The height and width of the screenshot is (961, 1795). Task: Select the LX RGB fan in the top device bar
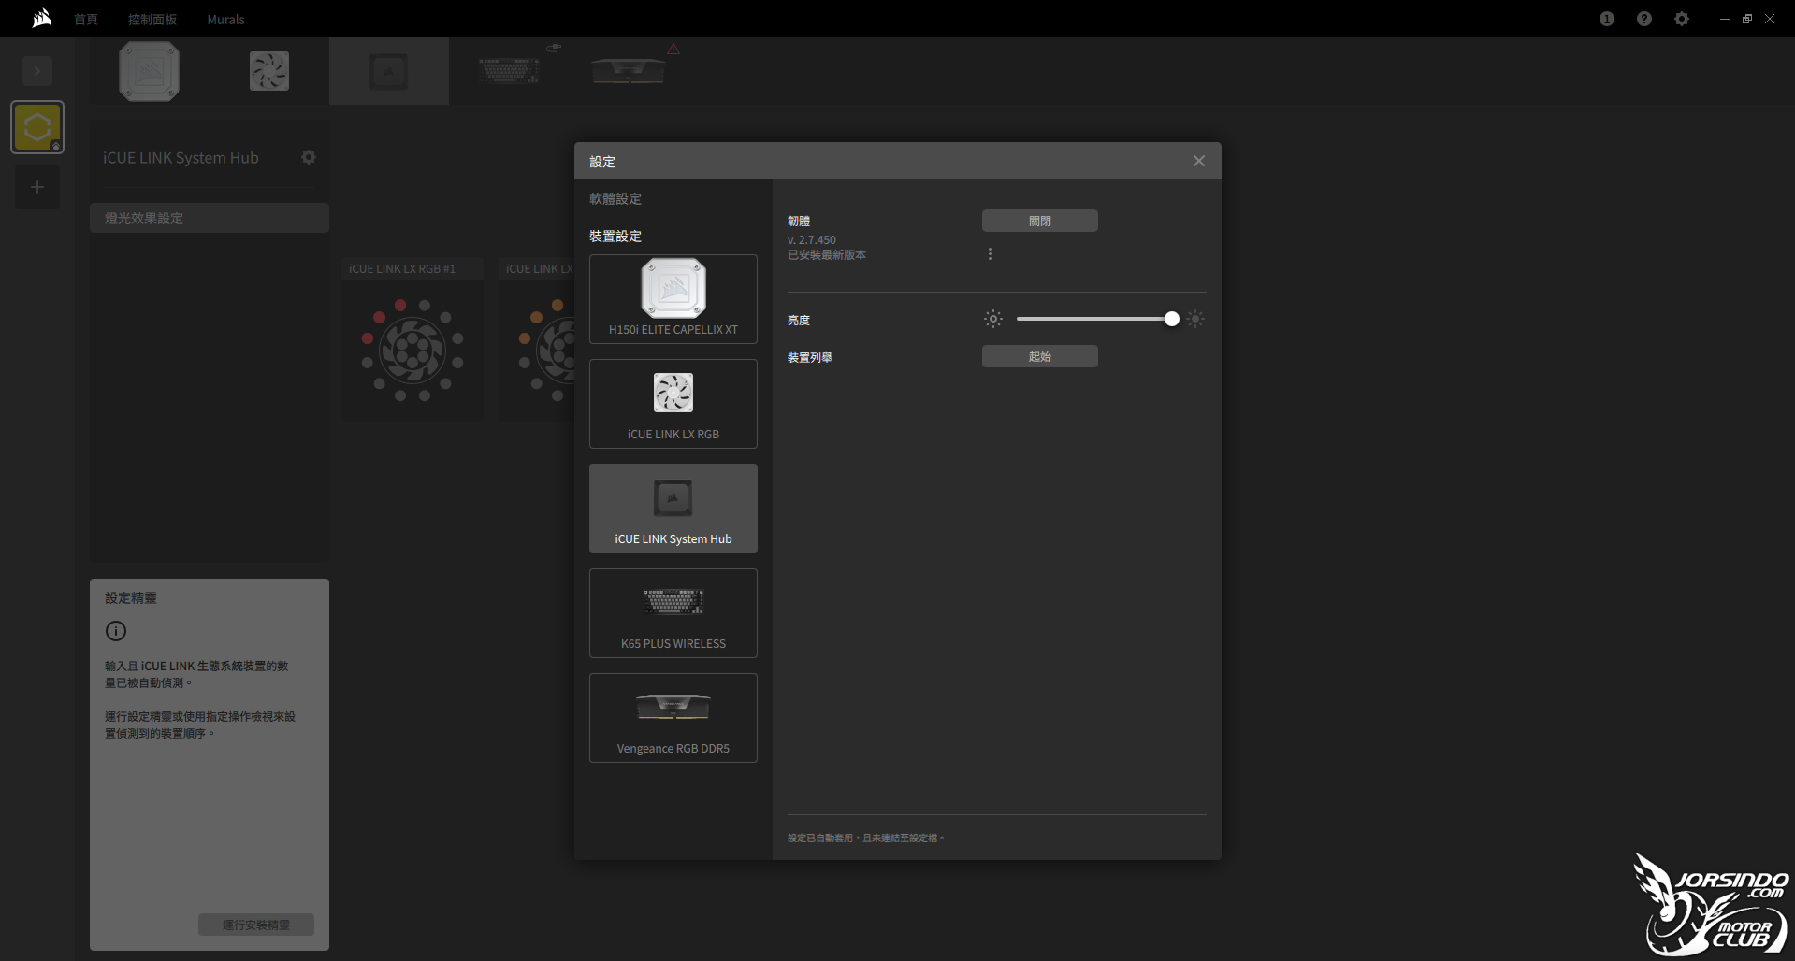(x=269, y=71)
